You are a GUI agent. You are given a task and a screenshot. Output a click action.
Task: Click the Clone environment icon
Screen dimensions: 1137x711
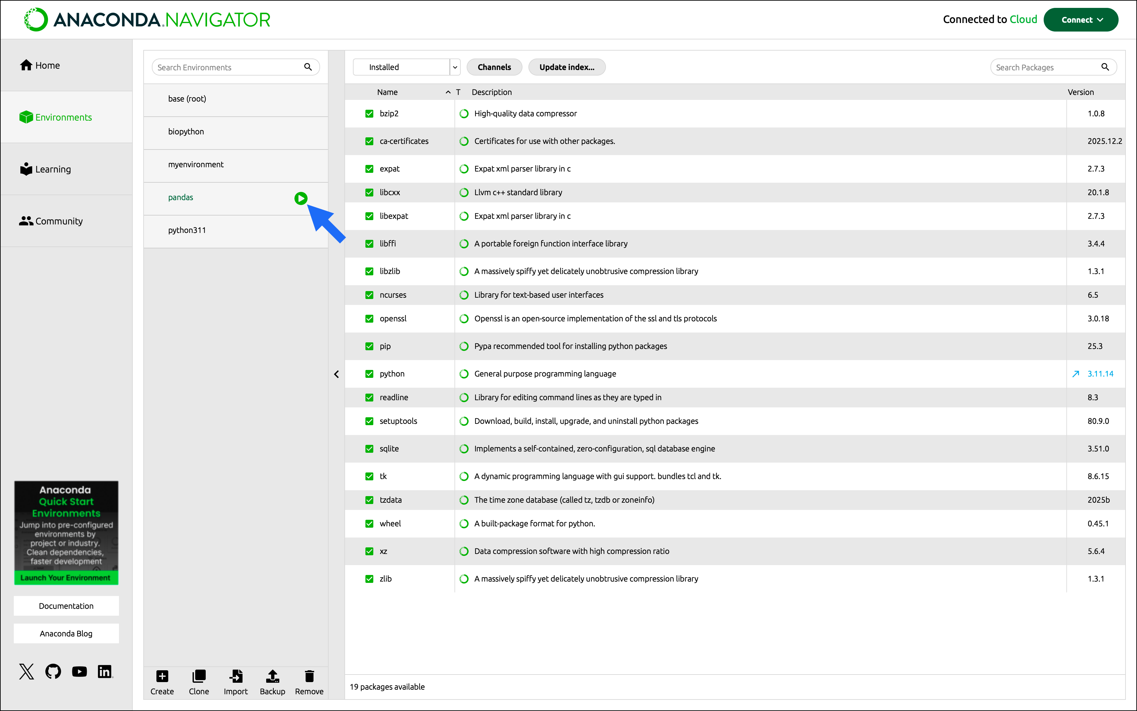[x=199, y=676]
